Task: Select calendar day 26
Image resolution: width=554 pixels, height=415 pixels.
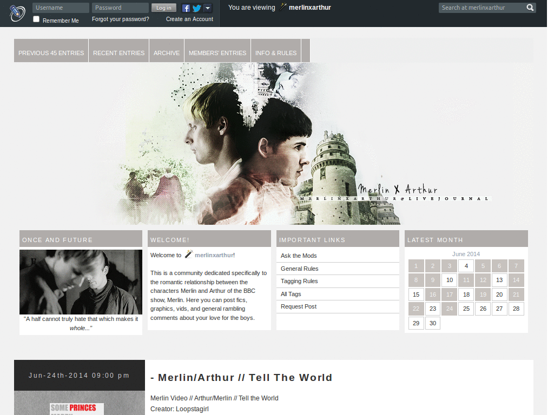Action: pos(483,309)
